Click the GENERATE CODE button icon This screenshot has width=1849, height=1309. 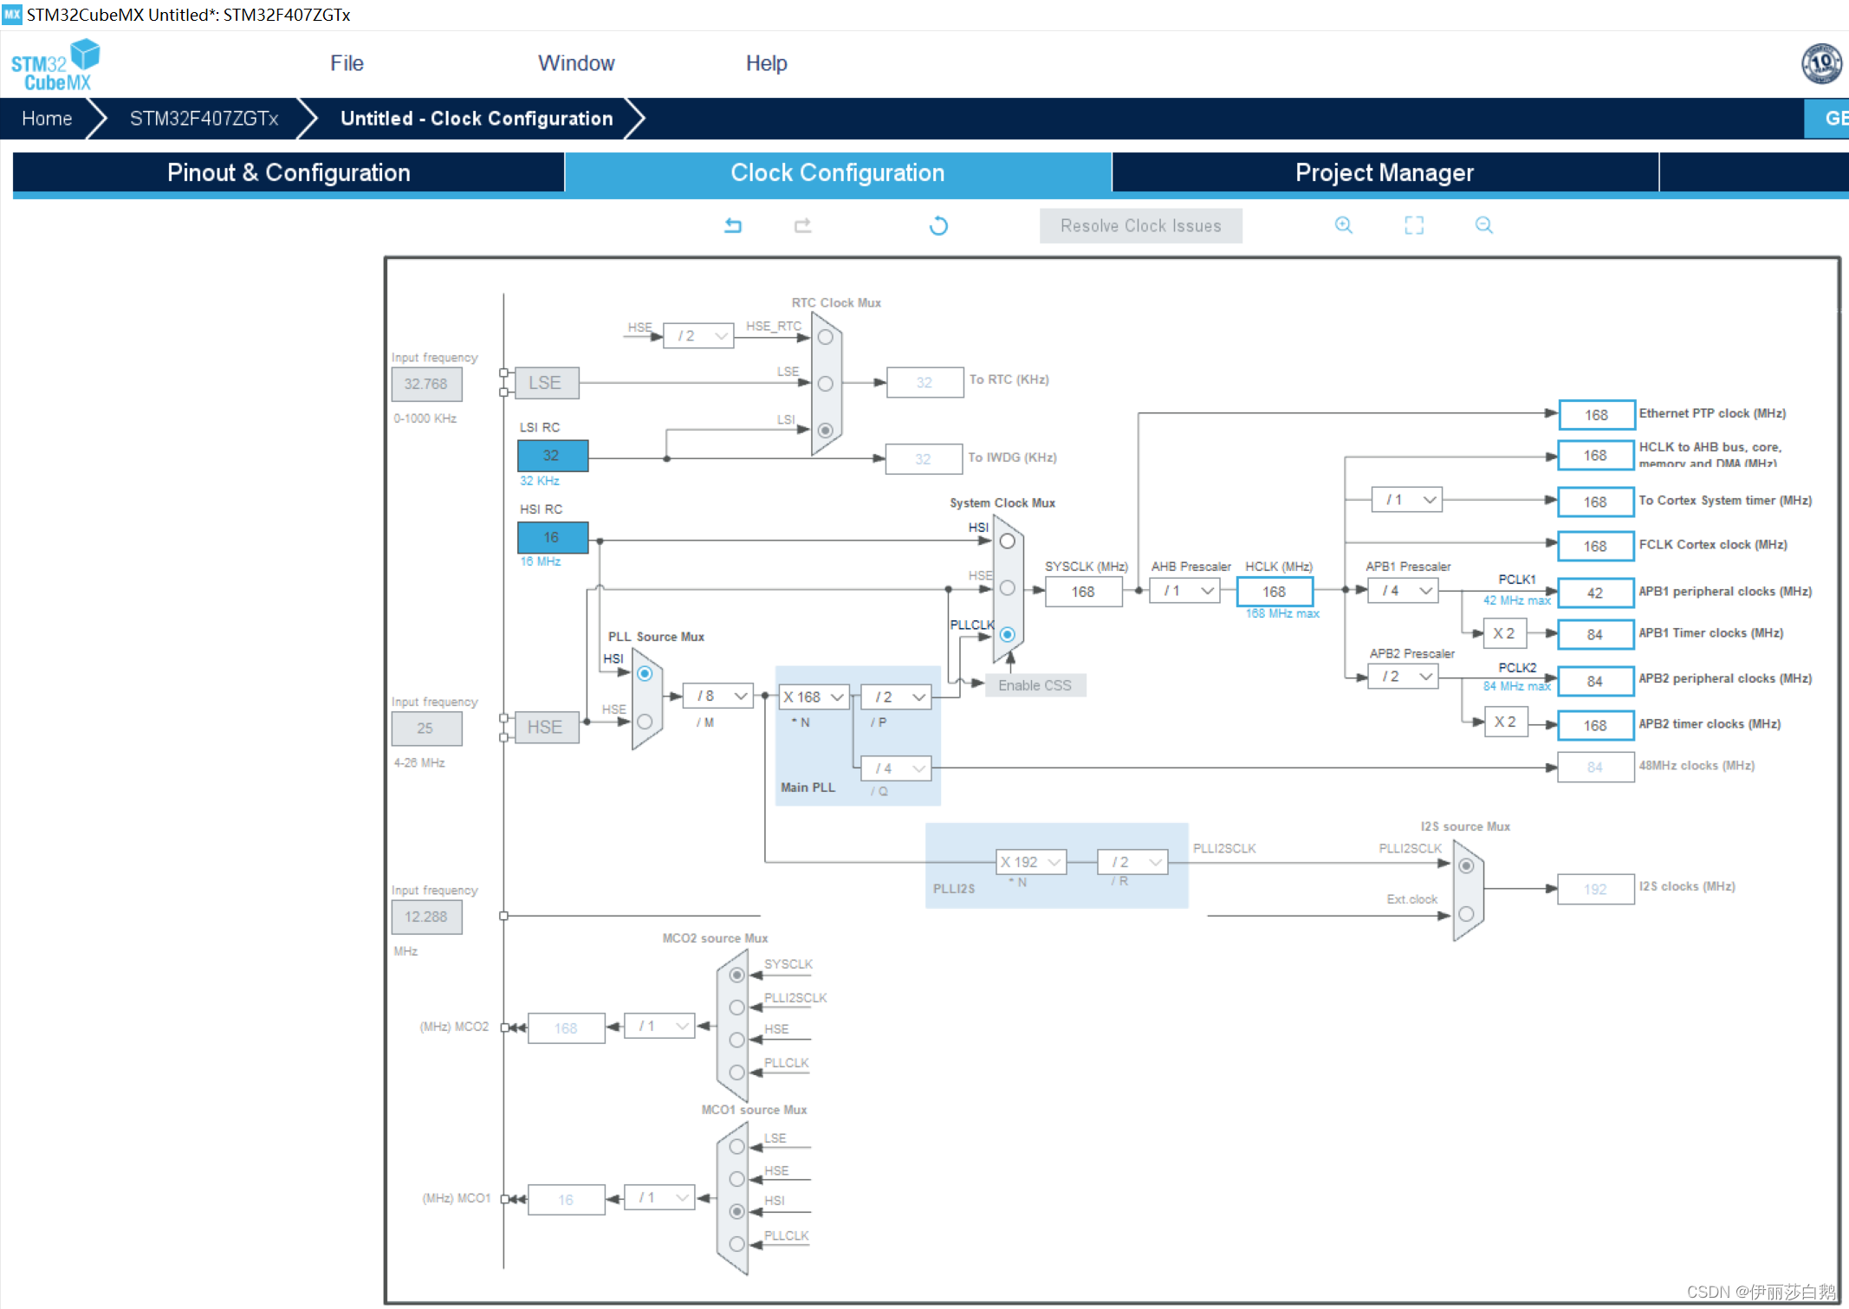pyautogui.click(x=1827, y=118)
